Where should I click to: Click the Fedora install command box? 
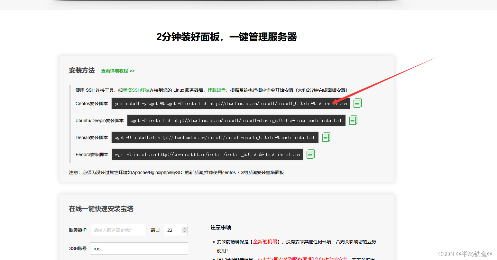(207, 155)
